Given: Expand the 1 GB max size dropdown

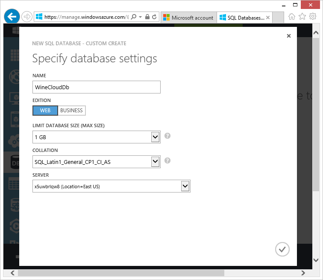Looking at the screenshot, I should tap(97, 137).
